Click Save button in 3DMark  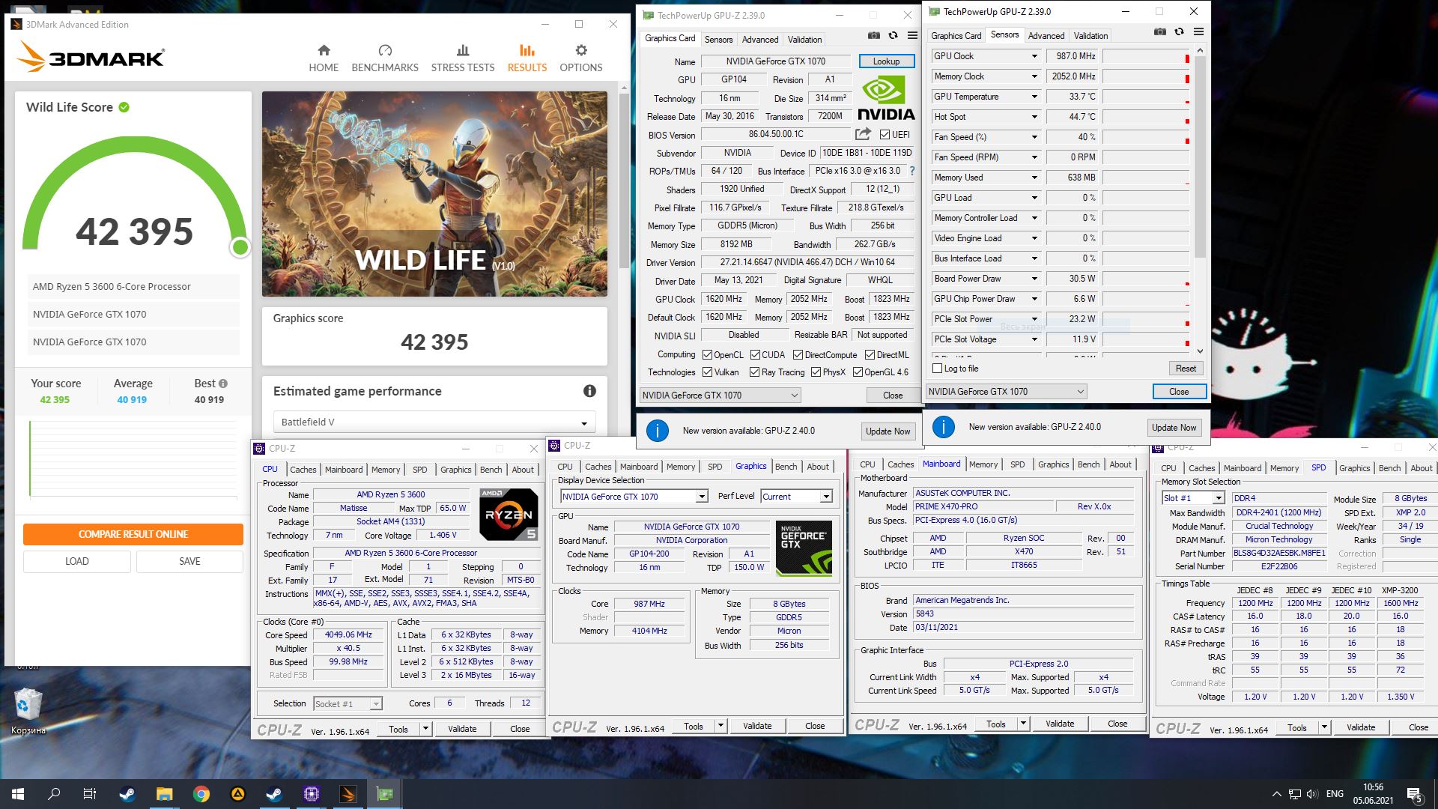(x=189, y=561)
